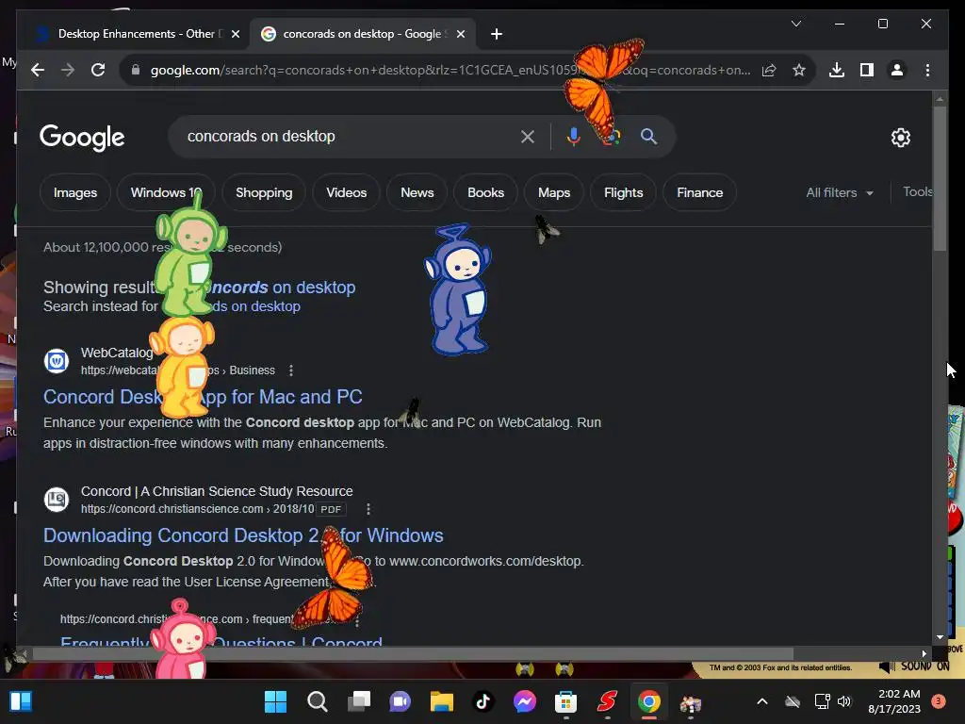965x724 pixels.
Task: Click the address bar URL
Action: coord(450,70)
